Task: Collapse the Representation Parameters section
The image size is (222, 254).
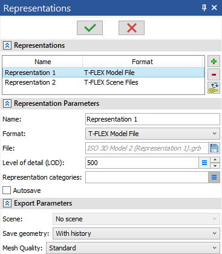Action: click(x=7, y=103)
